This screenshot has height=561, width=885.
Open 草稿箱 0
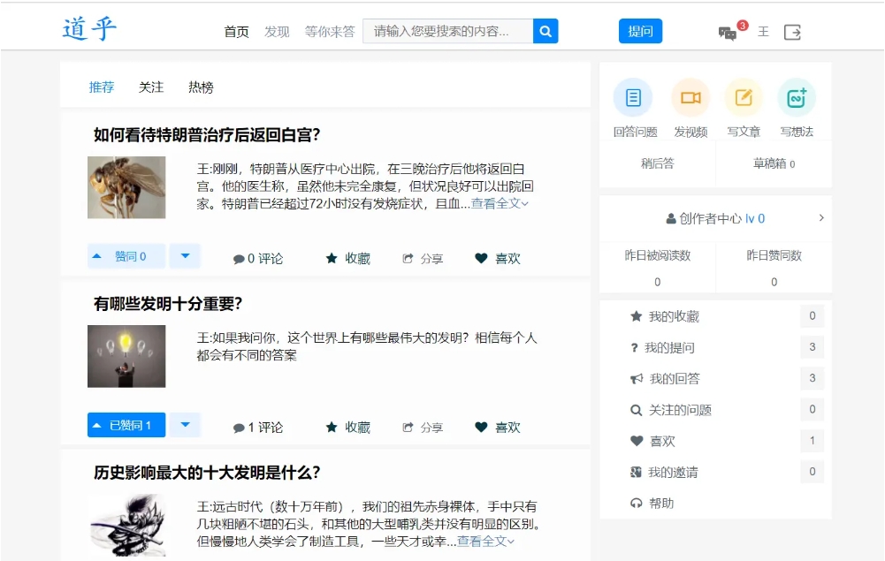pos(774,163)
